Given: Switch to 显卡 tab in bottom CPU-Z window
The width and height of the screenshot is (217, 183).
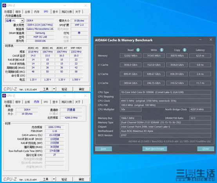Looking at the screenshot, I should (55, 102).
